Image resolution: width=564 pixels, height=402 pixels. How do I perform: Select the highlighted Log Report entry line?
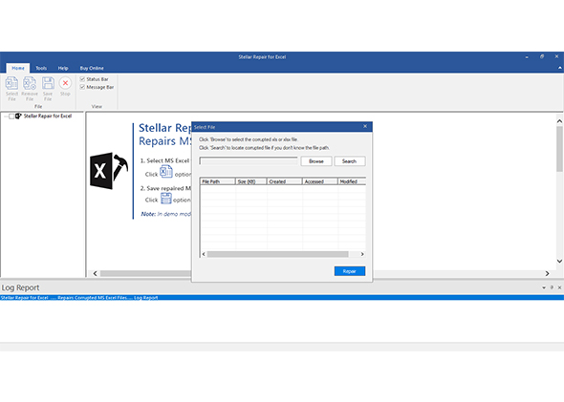[x=282, y=298]
